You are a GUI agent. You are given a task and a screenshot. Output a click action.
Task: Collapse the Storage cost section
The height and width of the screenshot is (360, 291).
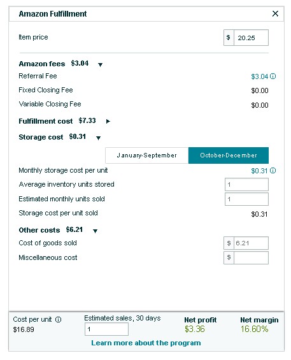click(x=98, y=138)
